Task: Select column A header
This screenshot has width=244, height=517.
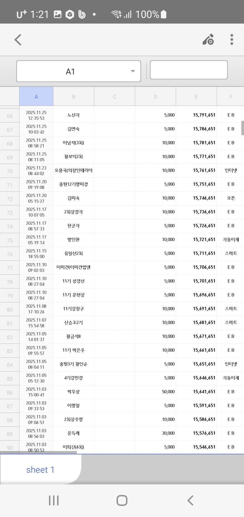Action: [x=36, y=96]
